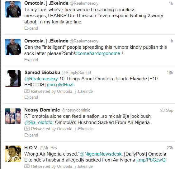Viewport: 175px width, 169px height.
Task: Expand Samod Biobaku's 10 Things tweet
Action: 31,97
